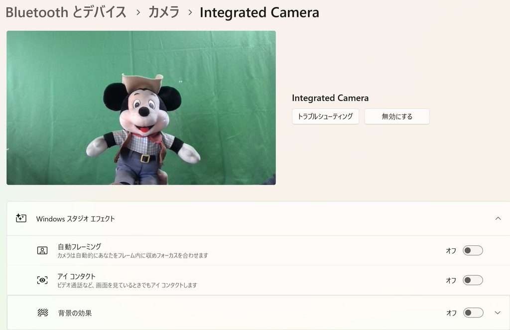
Task: Click the Windows スタジオ エフェクト header text
Action: click(76, 219)
